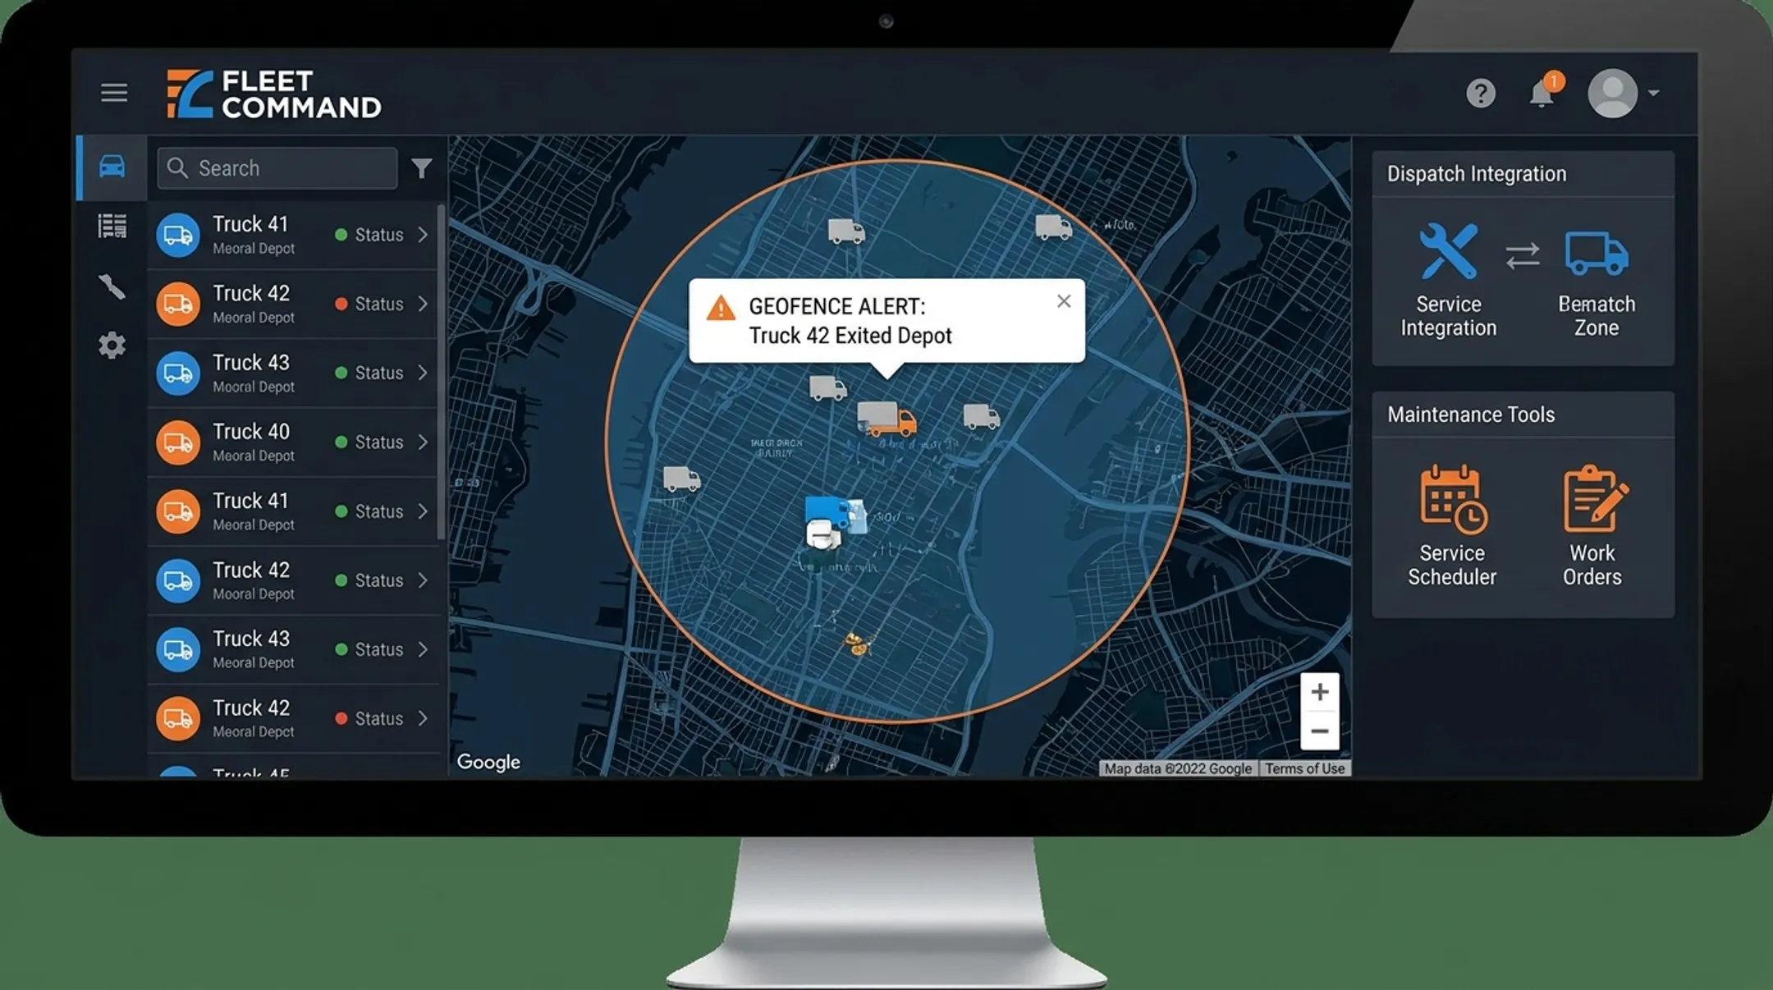The image size is (1773, 990).
Task: Open the help question mark icon
Action: point(1481,94)
